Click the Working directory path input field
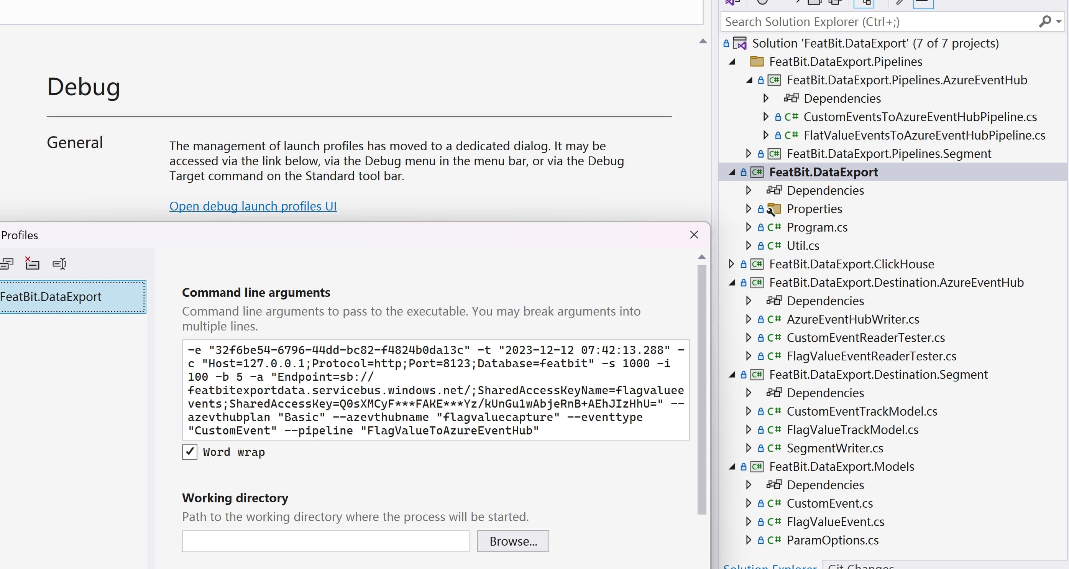 (x=325, y=541)
